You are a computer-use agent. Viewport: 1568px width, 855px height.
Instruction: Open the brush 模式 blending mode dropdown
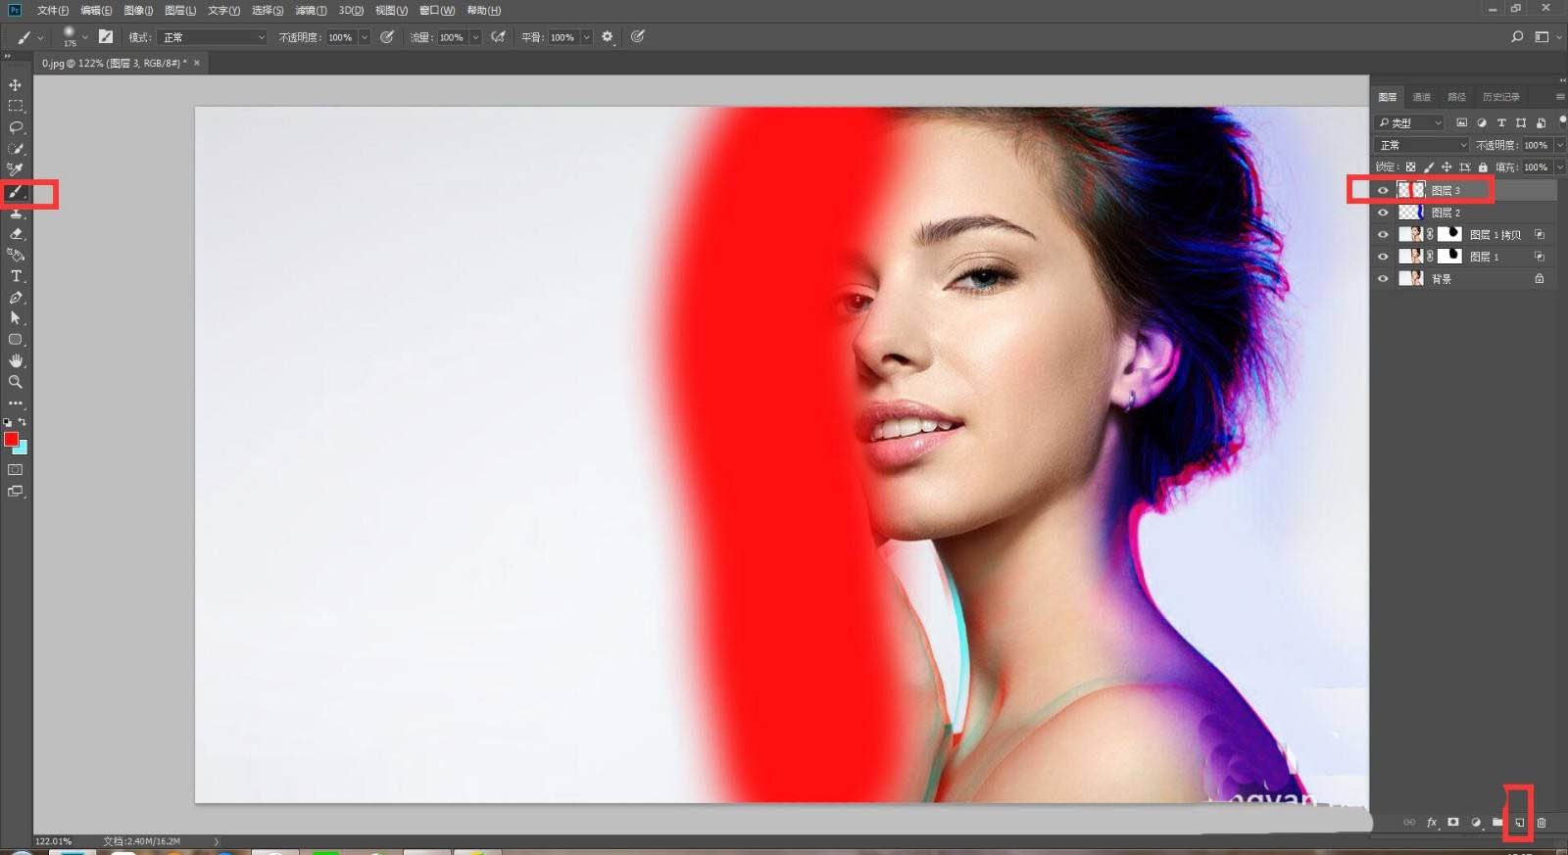213,37
